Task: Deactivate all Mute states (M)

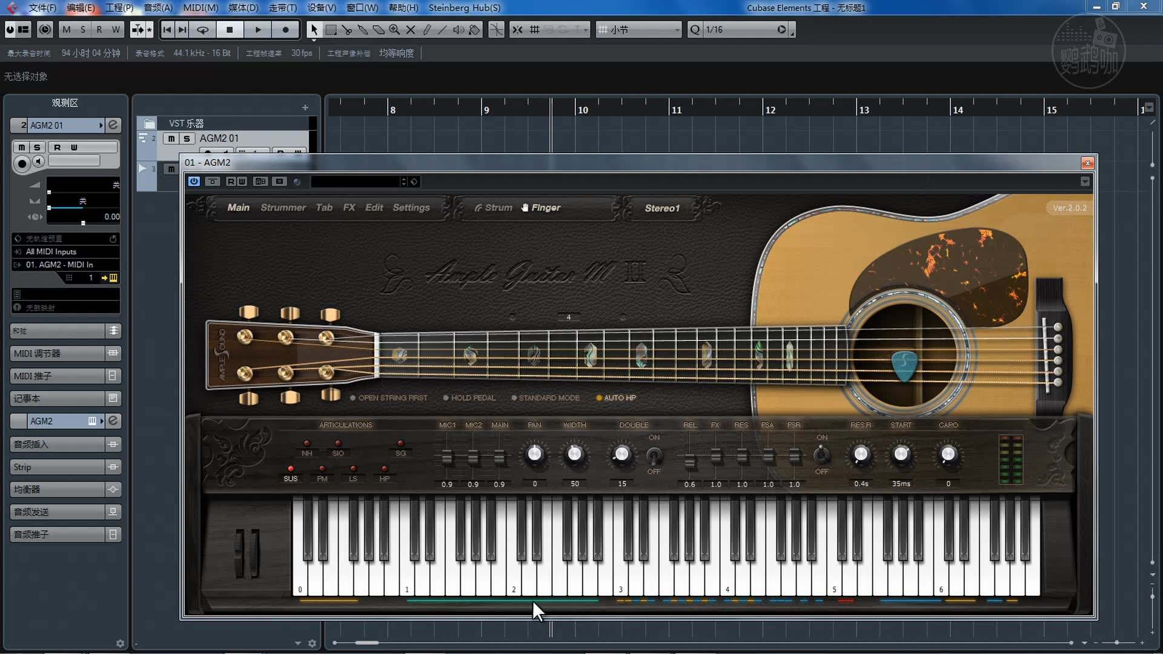Action: point(67,30)
